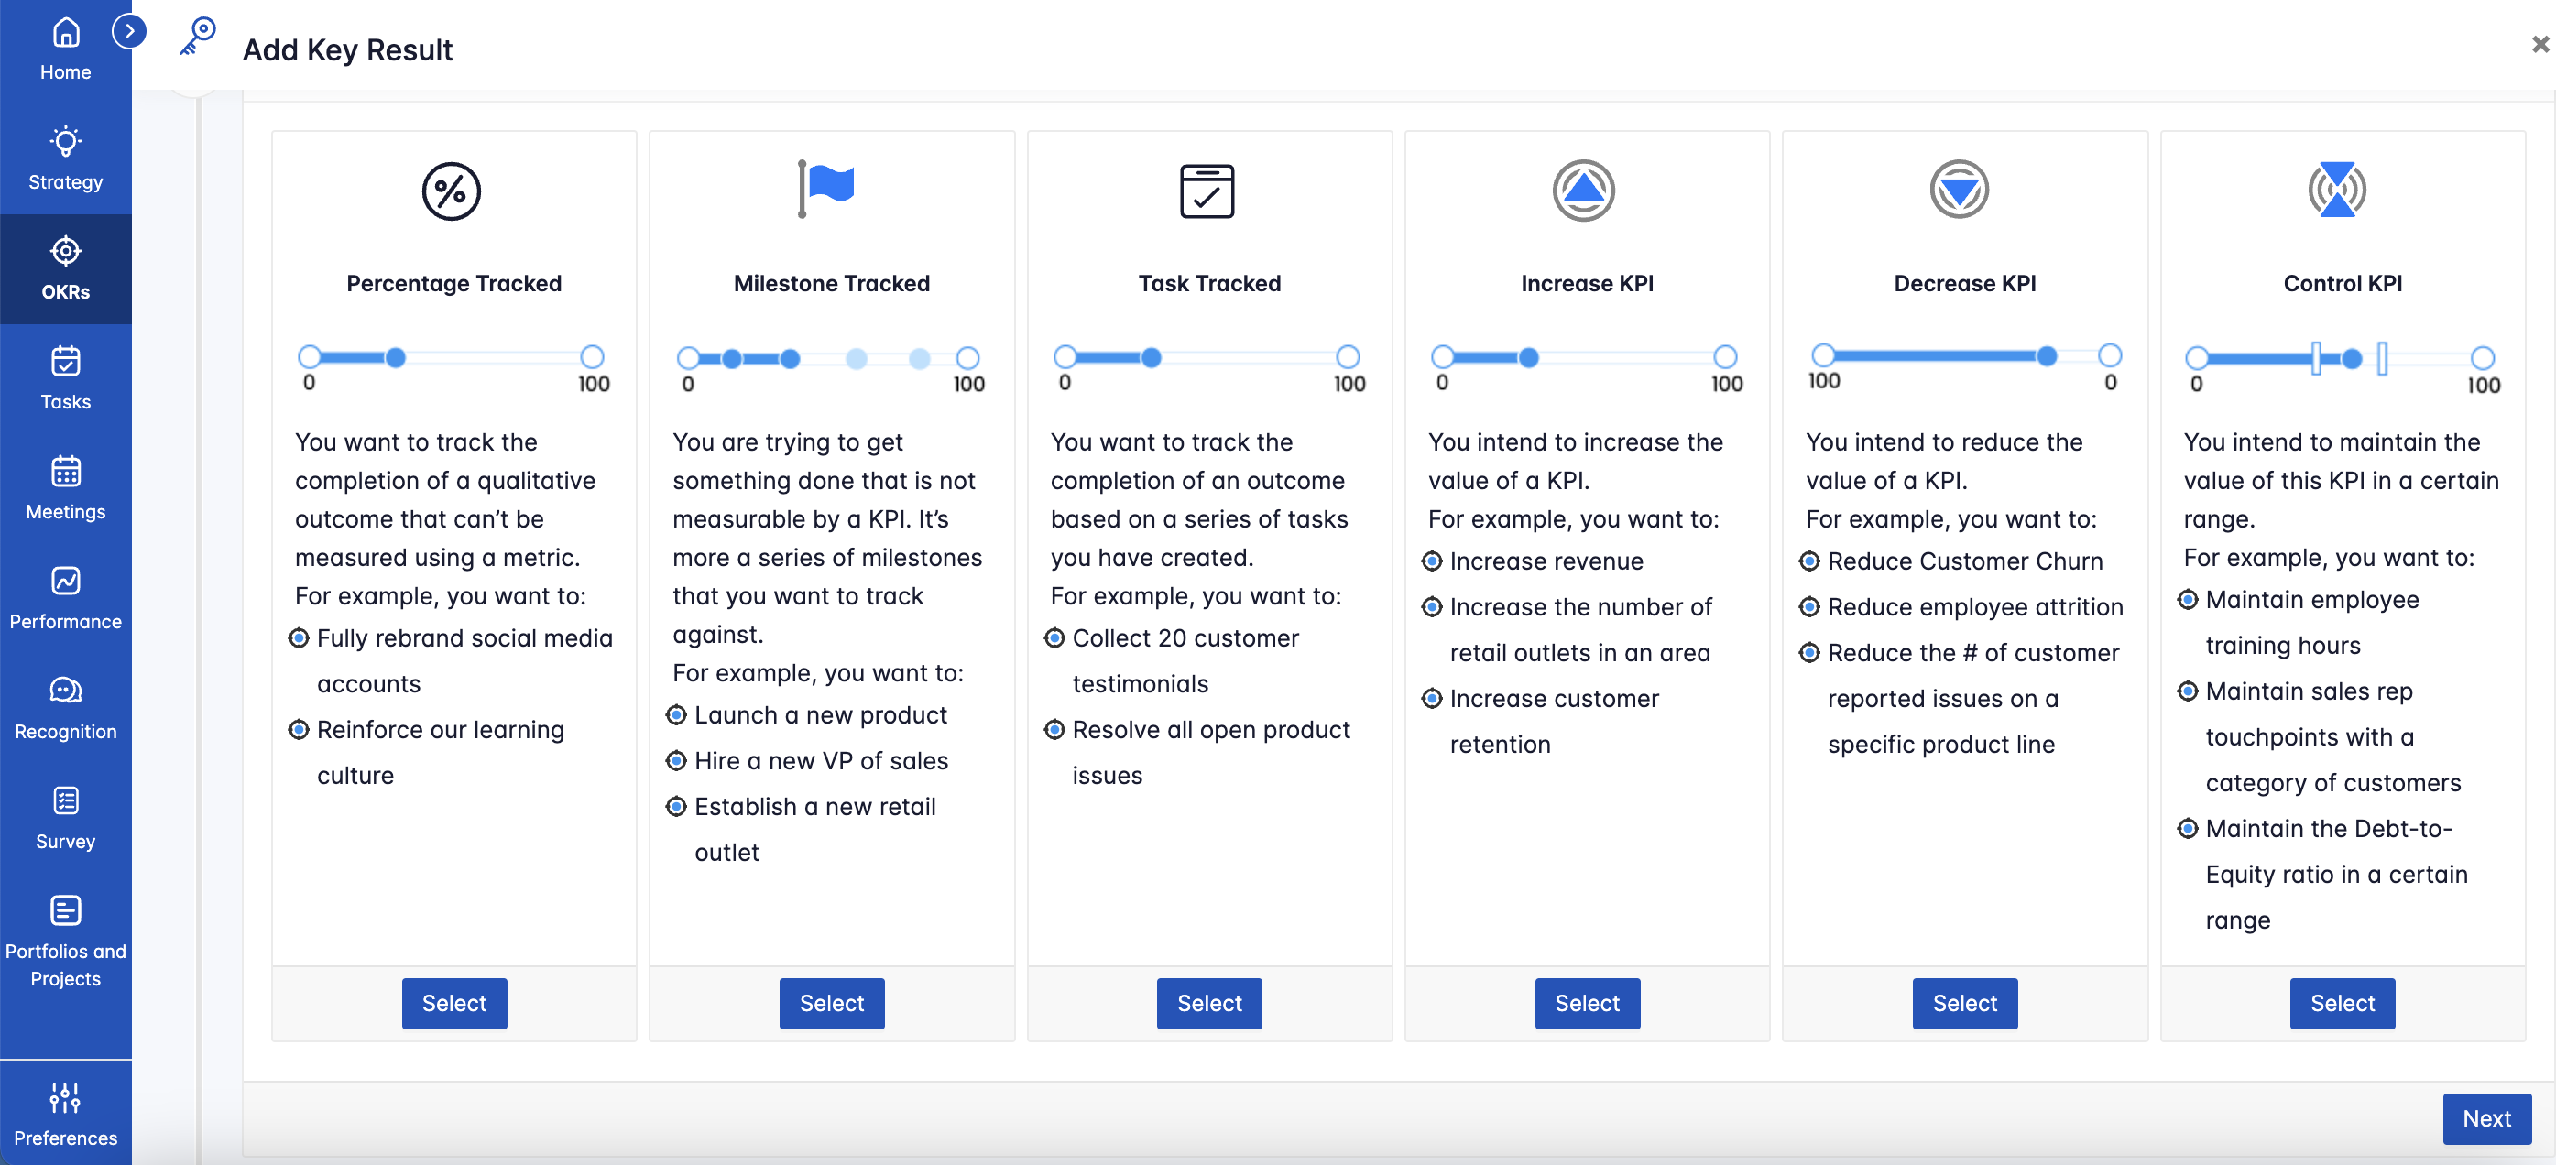Select the Increase KPI key result type
The height and width of the screenshot is (1165, 2556).
(x=1587, y=1003)
